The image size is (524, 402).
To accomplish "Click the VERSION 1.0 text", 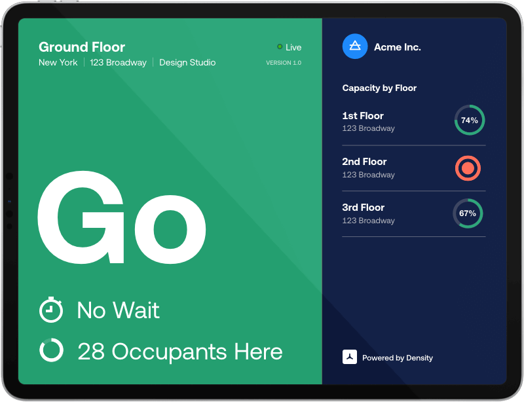I will (284, 63).
